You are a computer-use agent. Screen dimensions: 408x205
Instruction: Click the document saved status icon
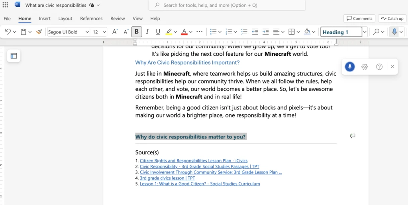[91, 5]
